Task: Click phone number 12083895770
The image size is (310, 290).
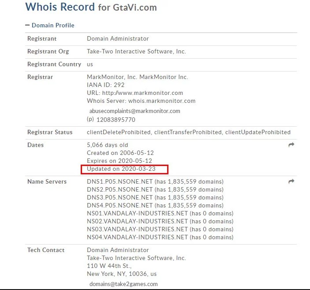Action: tap(116, 120)
